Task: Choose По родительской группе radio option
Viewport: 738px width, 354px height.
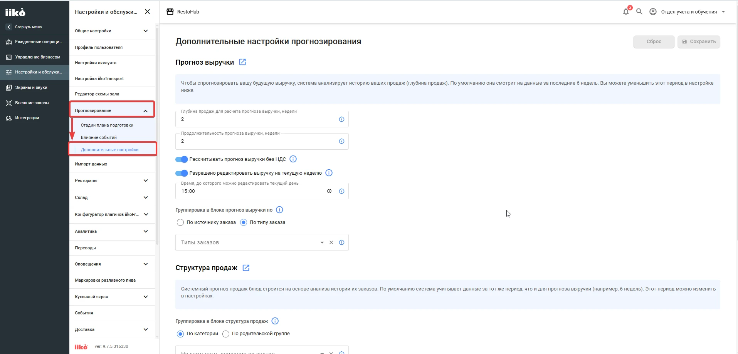Action: point(226,334)
